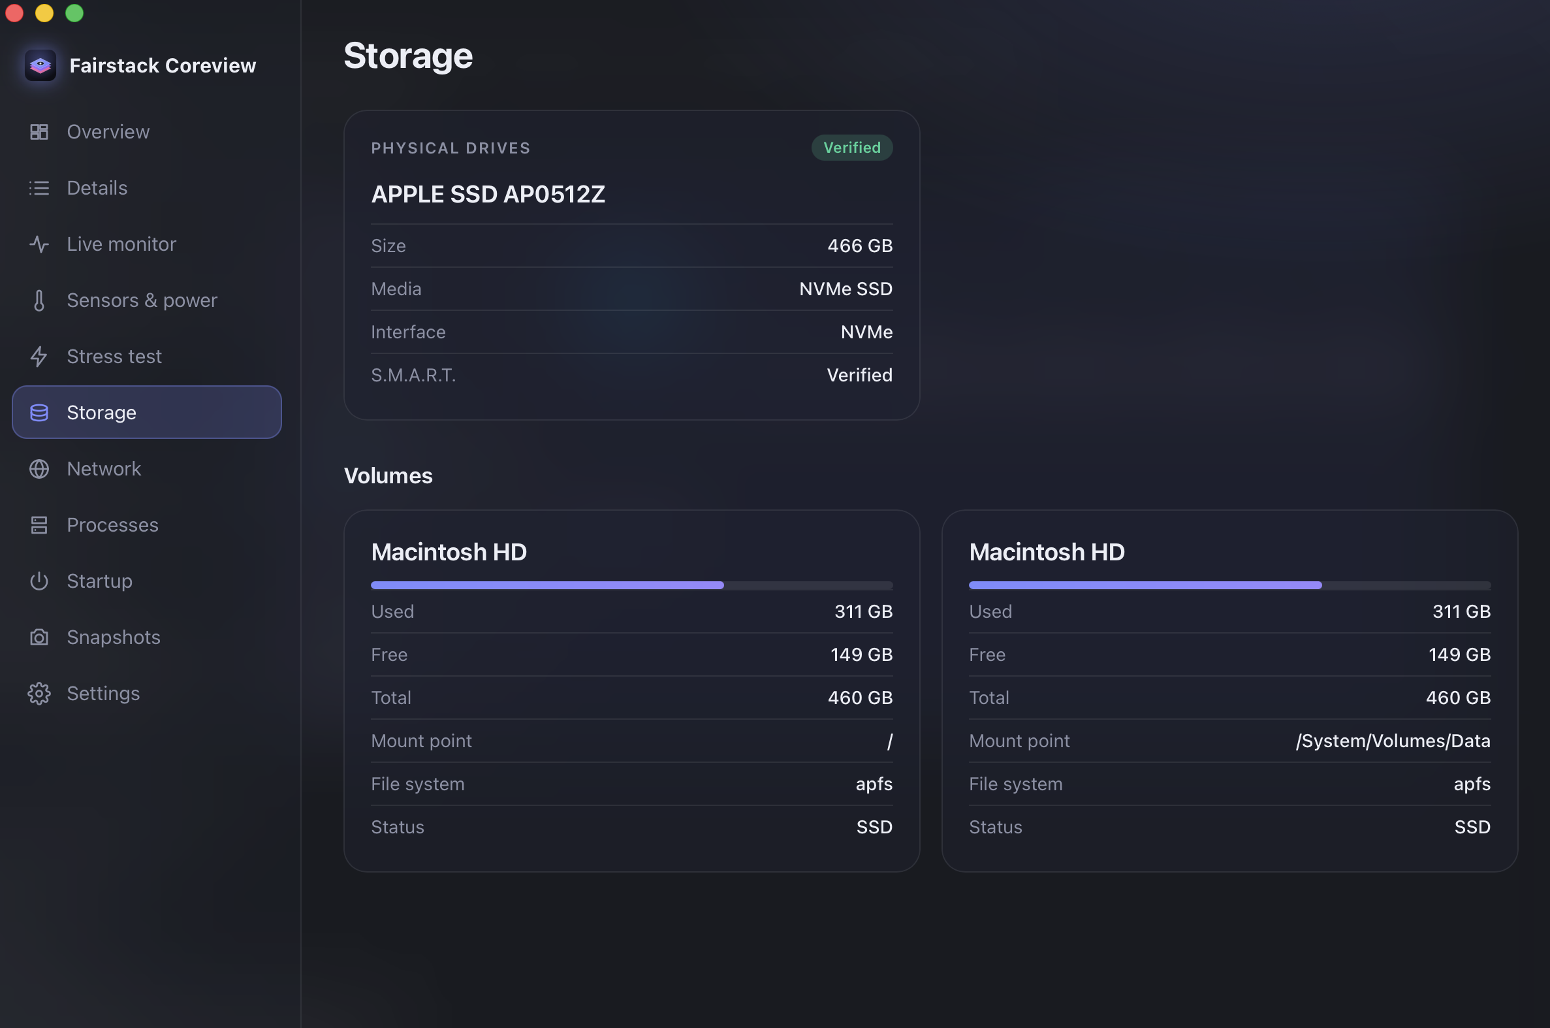Click the S.M.A.R.T. value Verified
The image size is (1550, 1028).
click(x=859, y=375)
